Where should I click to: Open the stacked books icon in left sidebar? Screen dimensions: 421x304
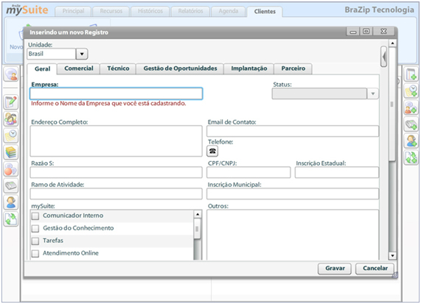coord(11,152)
